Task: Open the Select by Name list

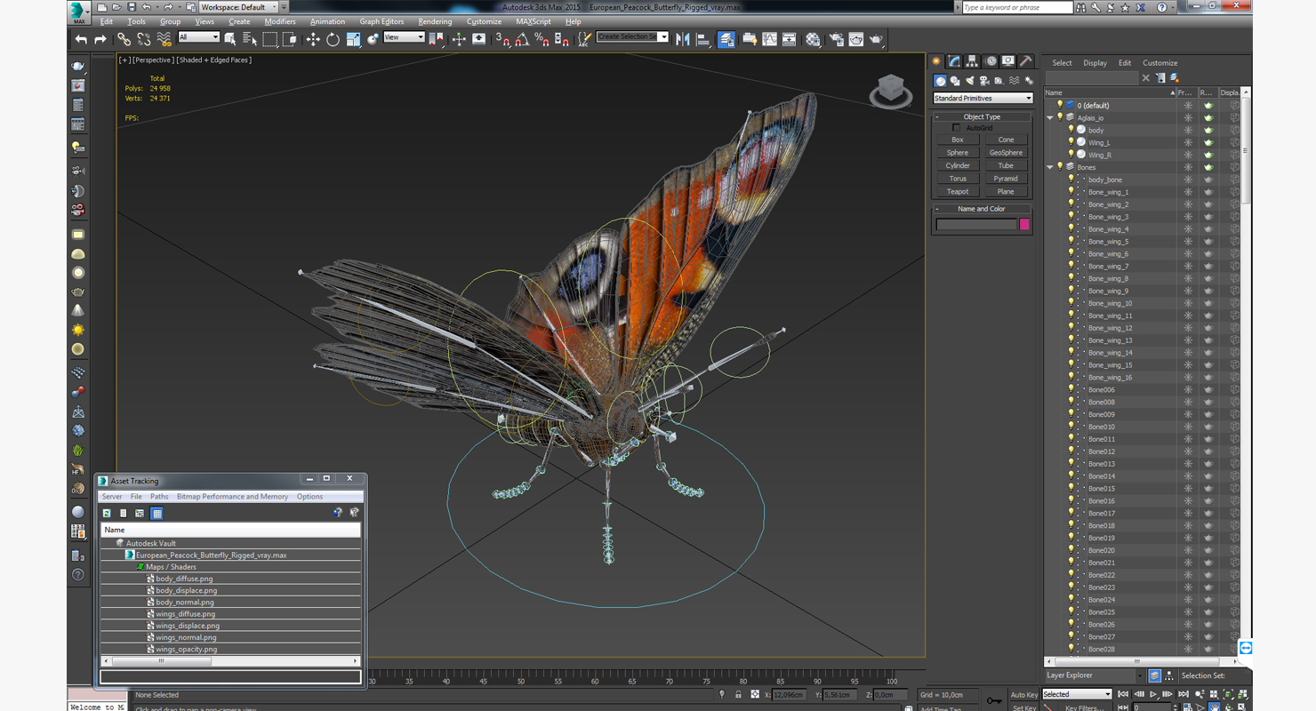Action: [249, 39]
